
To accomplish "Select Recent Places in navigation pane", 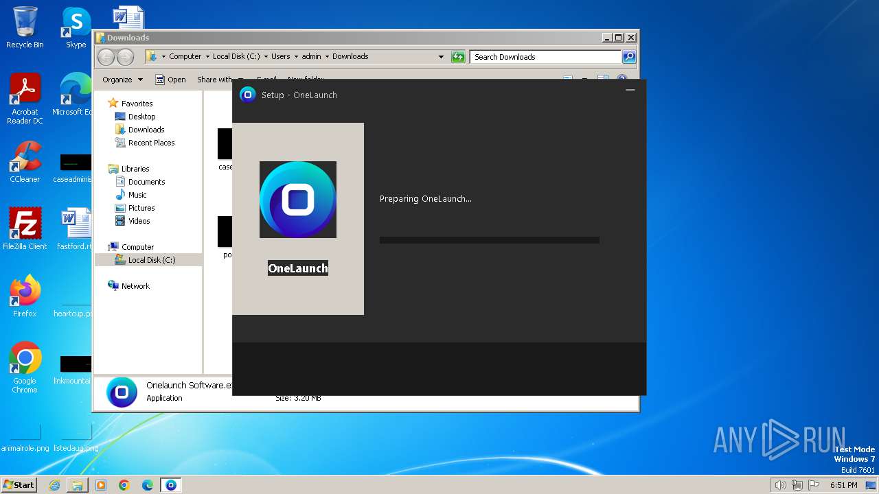I will coord(151,143).
